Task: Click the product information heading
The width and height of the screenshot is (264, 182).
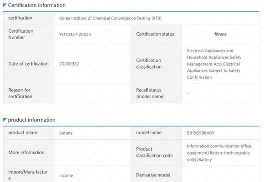Action: (32, 120)
